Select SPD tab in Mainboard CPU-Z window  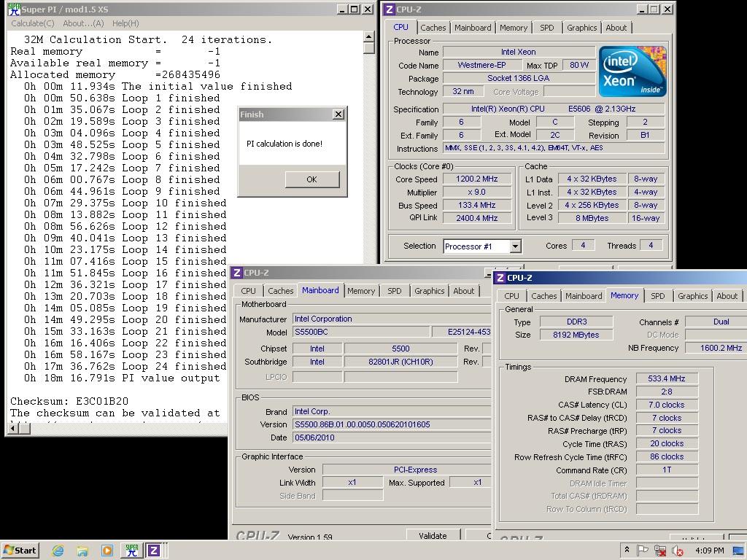[x=395, y=291]
